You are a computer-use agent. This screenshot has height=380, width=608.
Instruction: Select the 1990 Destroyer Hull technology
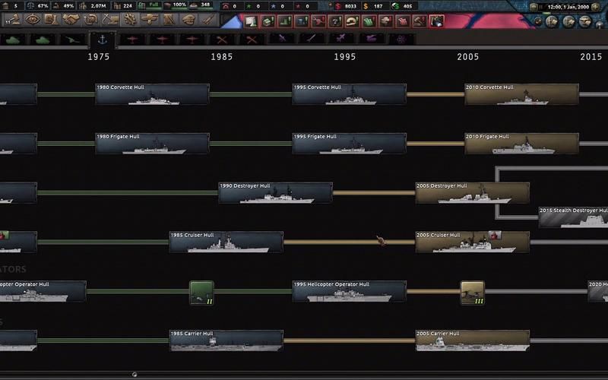coord(275,193)
